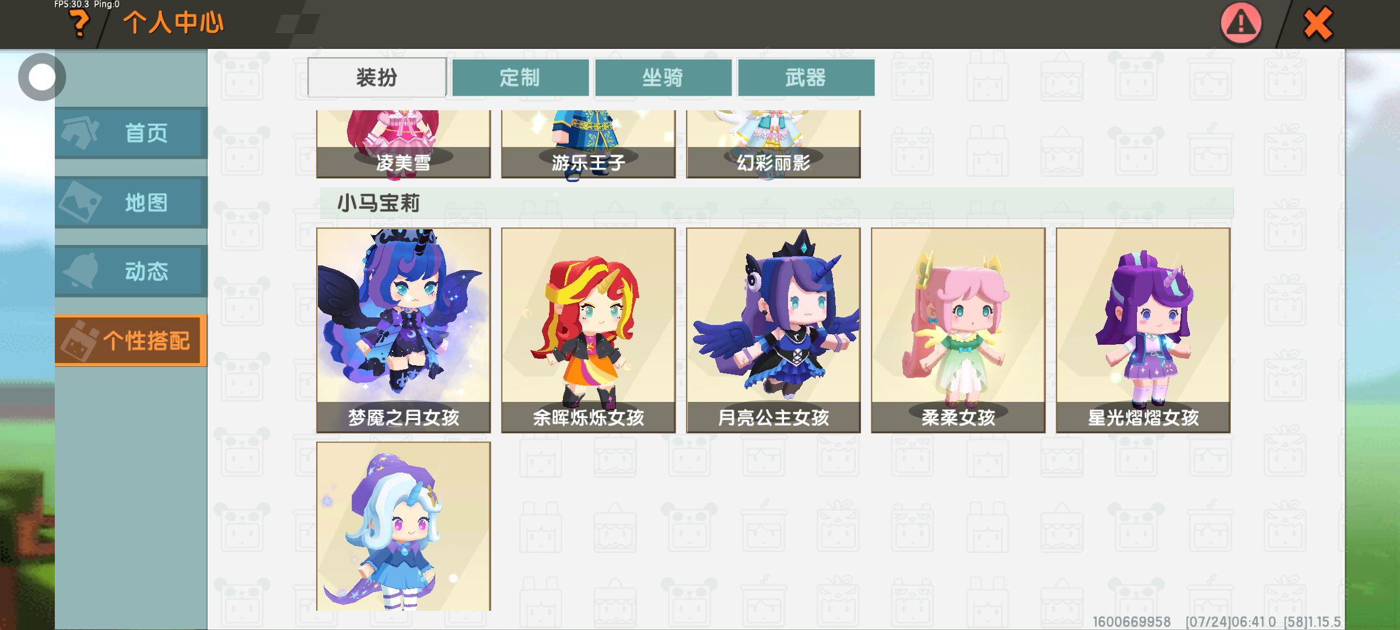The width and height of the screenshot is (1400, 630).
Task: Select the 梦魇之月女孩 skin
Action: pos(404,330)
